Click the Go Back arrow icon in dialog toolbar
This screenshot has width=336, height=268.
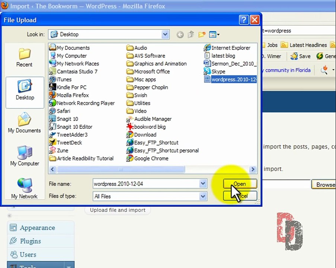180,35
